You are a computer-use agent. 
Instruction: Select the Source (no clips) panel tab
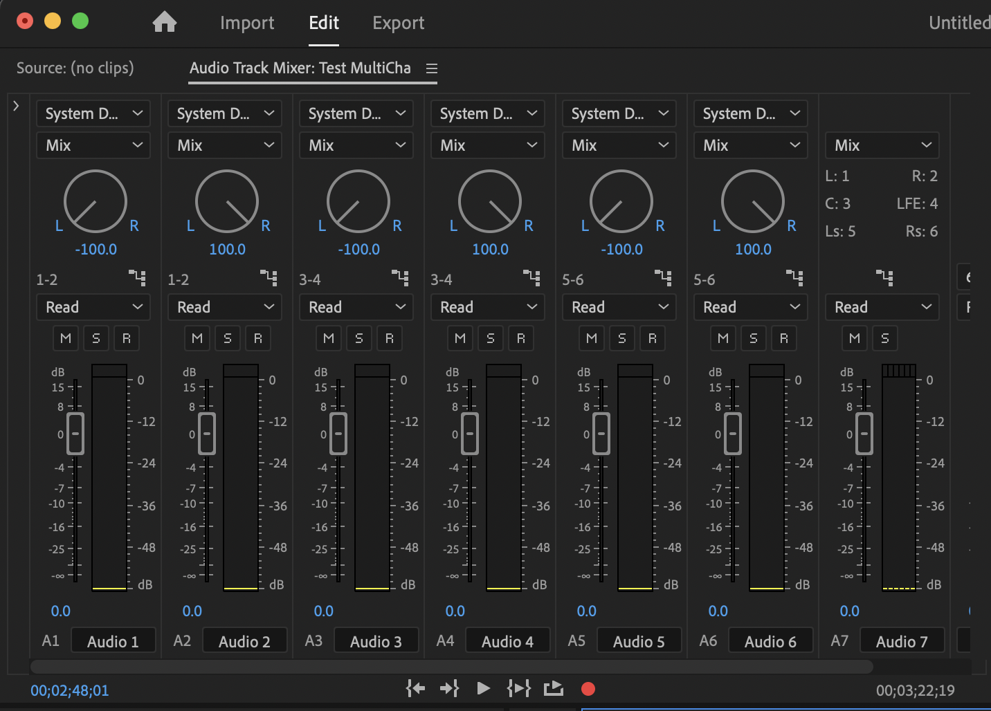(x=75, y=68)
